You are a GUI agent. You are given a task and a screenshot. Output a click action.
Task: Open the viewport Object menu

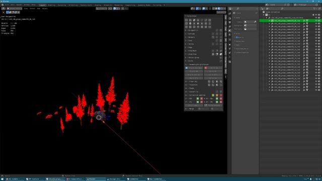[x=45, y=9]
